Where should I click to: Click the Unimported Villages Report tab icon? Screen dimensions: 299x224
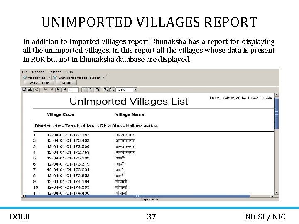(x=55, y=78)
